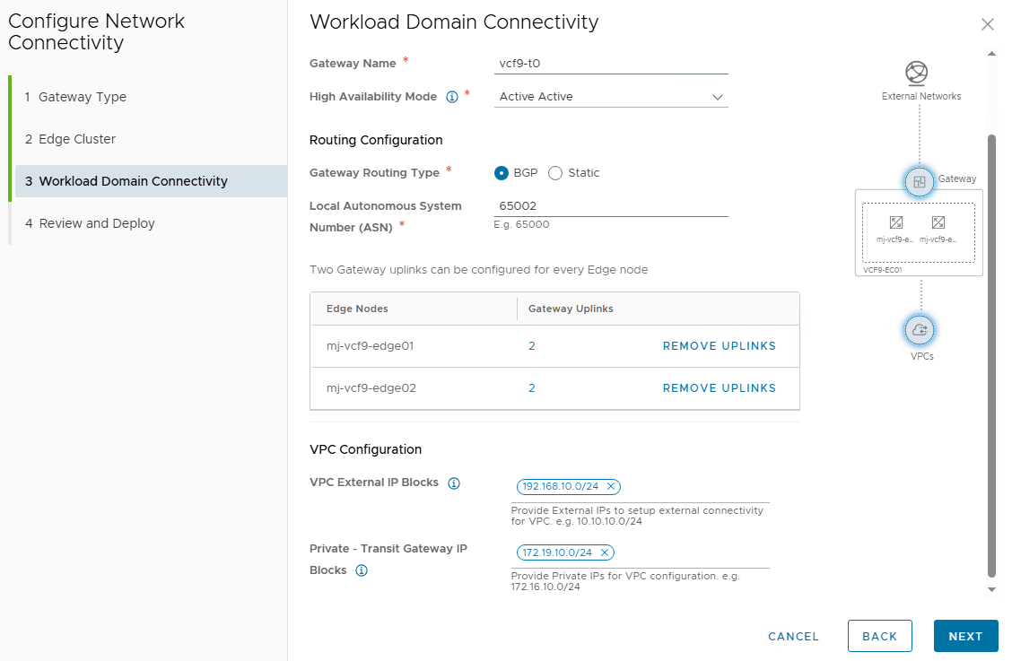This screenshot has width=1012, height=661.
Task: Remove the 192.168.10.0/24 IP block tag
Action: (611, 486)
